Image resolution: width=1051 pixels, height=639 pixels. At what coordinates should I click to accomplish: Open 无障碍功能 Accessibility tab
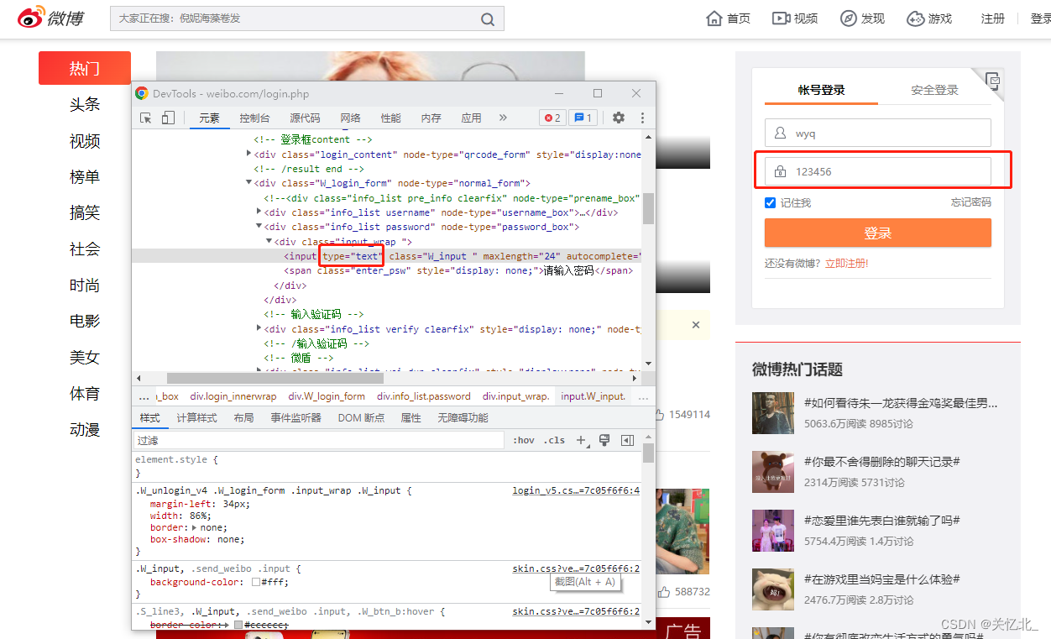pos(463,417)
